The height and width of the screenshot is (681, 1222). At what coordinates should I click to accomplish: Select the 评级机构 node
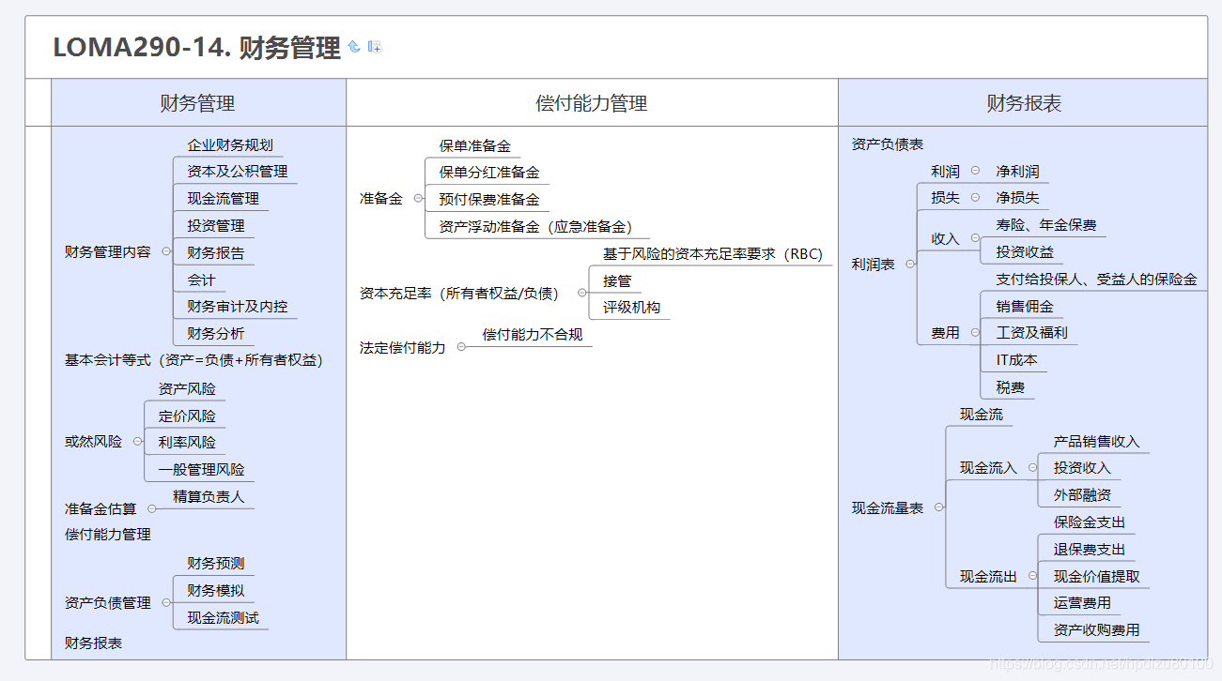631,308
